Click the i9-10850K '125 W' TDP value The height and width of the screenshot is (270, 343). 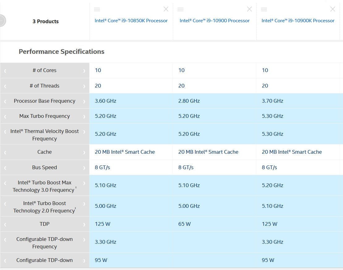tap(102, 224)
